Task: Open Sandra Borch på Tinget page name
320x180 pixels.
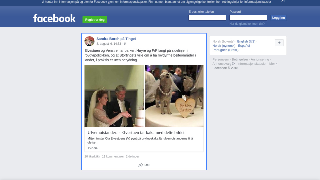Action: [x=116, y=39]
